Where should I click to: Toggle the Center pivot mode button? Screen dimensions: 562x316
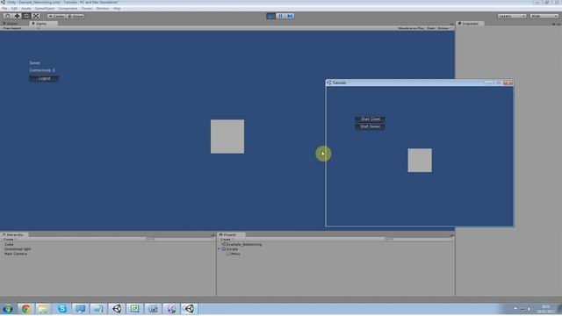[56, 16]
